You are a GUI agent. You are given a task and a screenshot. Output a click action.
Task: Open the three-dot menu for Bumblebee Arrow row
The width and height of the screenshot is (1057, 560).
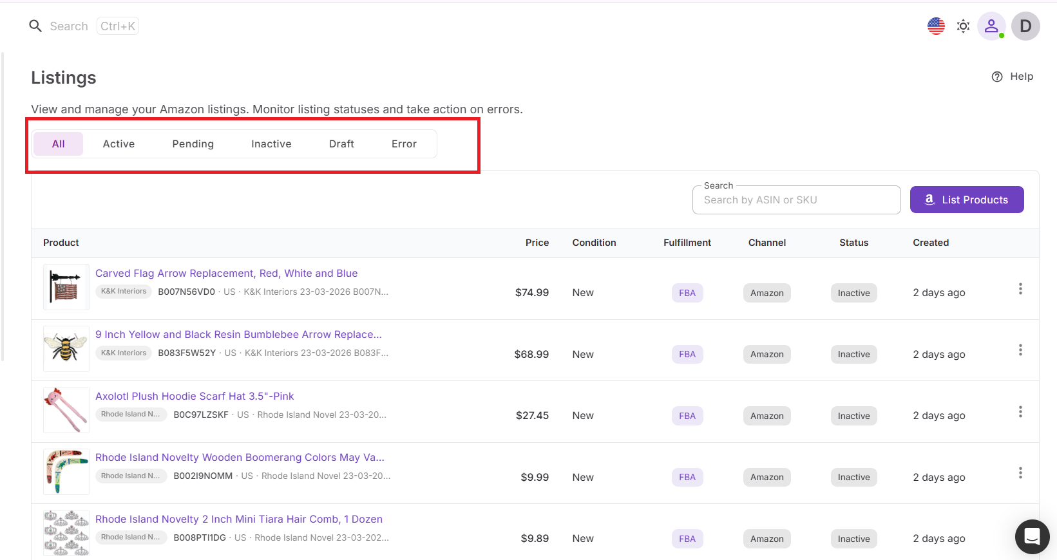click(x=1020, y=350)
